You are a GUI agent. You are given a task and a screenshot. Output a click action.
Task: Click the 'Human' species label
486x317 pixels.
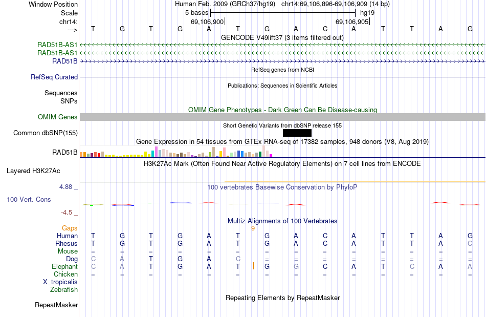(67, 236)
